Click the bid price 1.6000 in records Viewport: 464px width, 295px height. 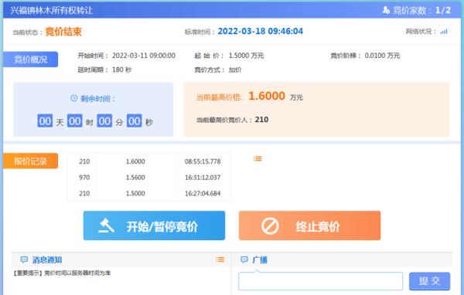(x=135, y=161)
